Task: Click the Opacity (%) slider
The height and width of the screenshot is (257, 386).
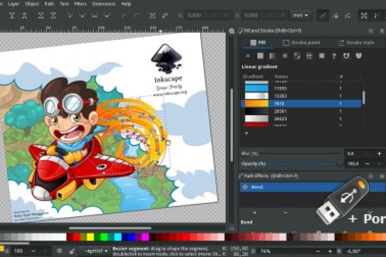Action: (291, 163)
